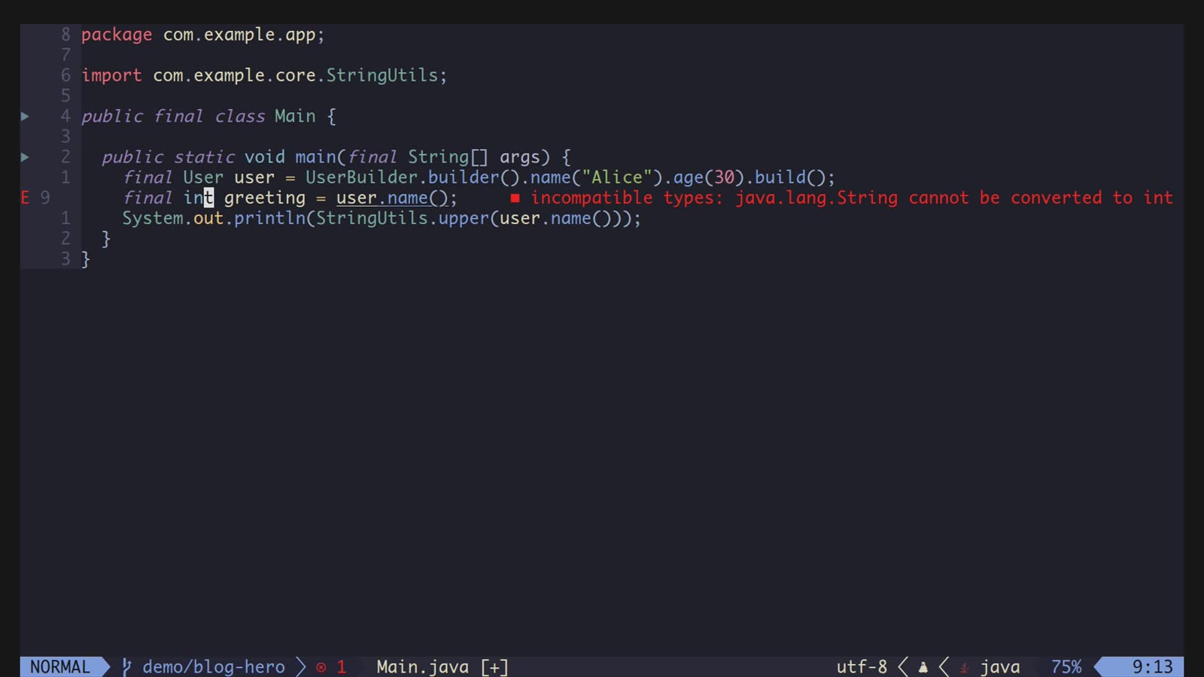Click line number 9 in the gutter

click(45, 198)
